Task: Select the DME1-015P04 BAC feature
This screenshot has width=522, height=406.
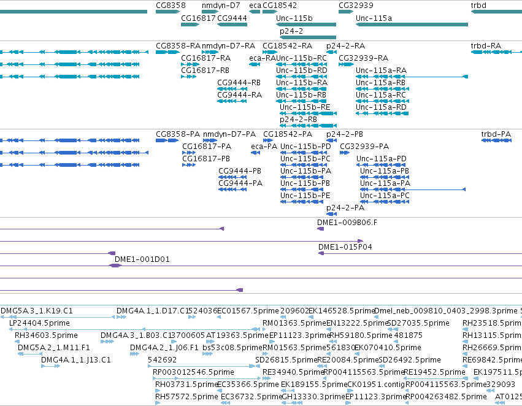Action: click(x=420, y=253)
